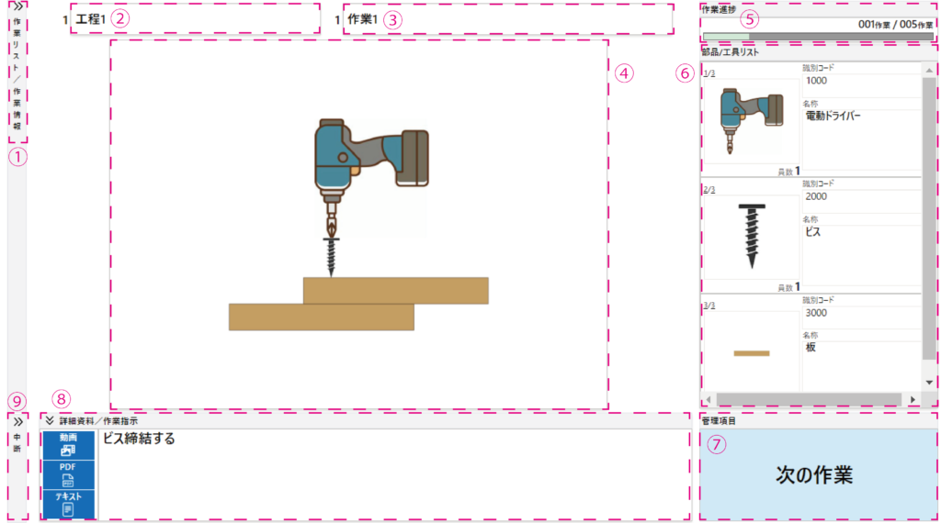Collapse the 詳細資料/作業指示 section
This screenshot has height=523, width=941.
coord(50,420)
